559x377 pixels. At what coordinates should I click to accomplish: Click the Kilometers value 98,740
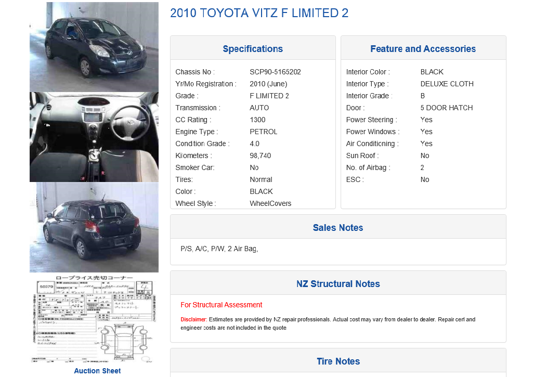pyautogui.click(x=260, y=156)
